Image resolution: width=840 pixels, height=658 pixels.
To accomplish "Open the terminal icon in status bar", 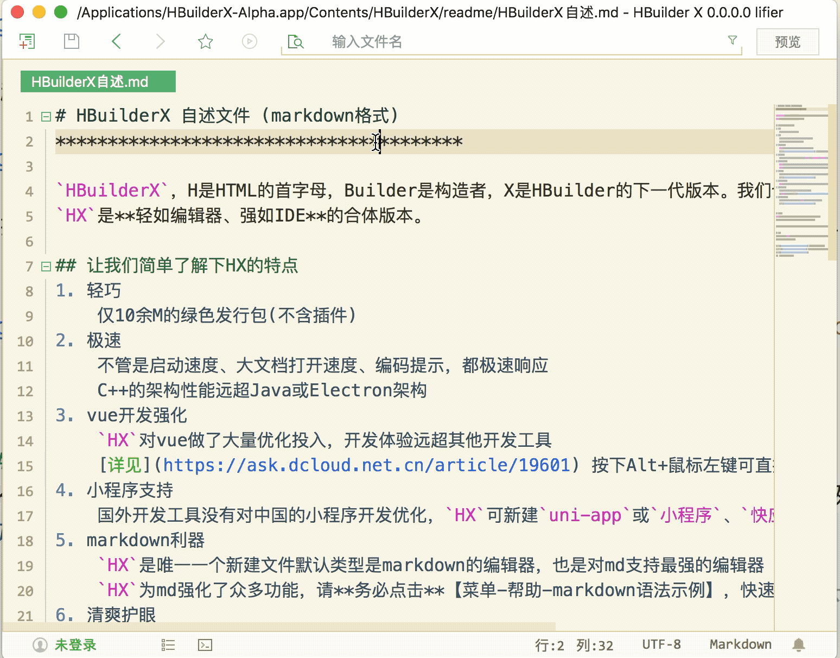I will click(205, 644).
